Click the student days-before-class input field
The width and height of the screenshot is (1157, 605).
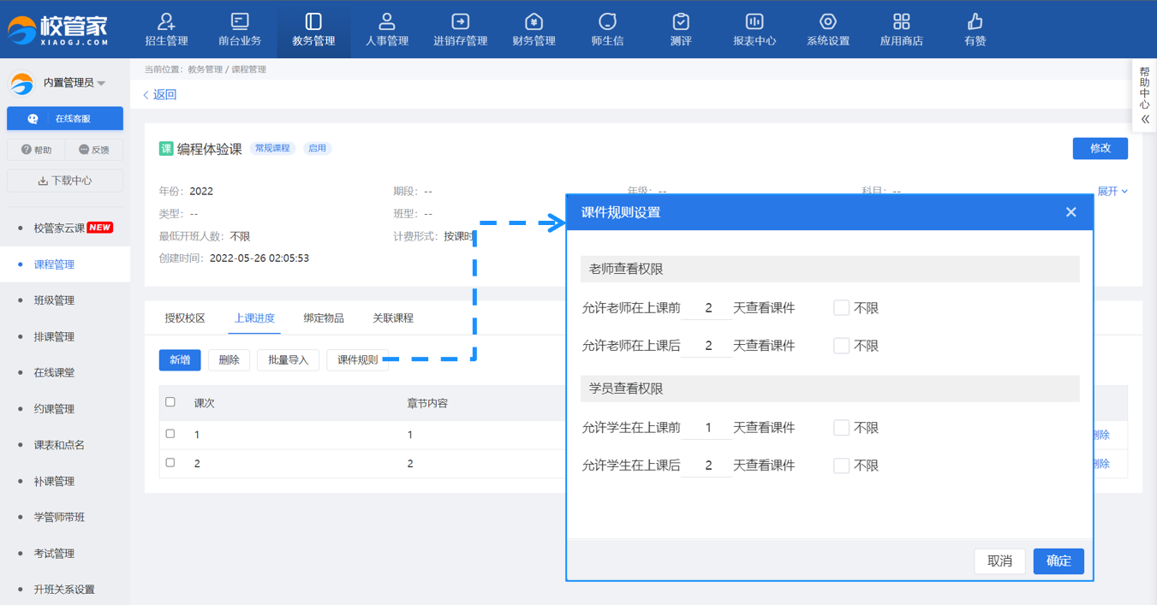pyautogui.click(x=708, y=428)
